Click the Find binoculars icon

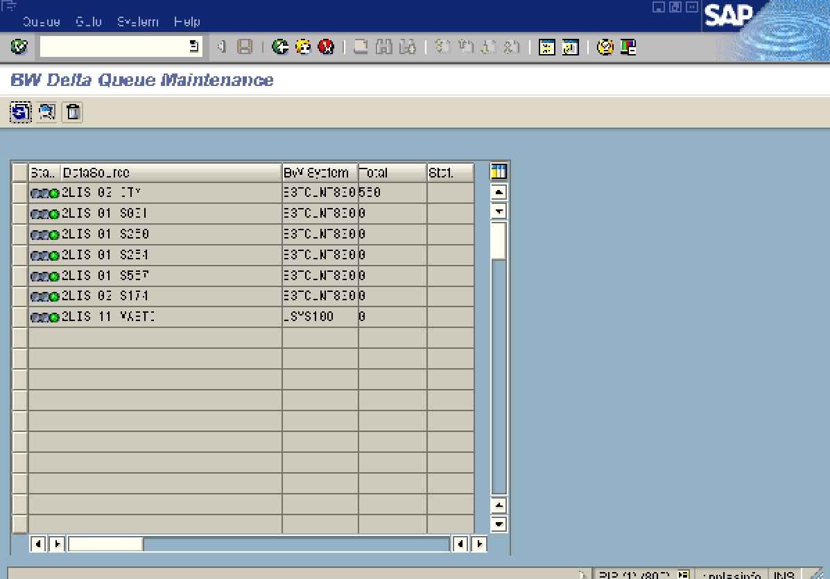pyautogui.click(x=383, y=46)
